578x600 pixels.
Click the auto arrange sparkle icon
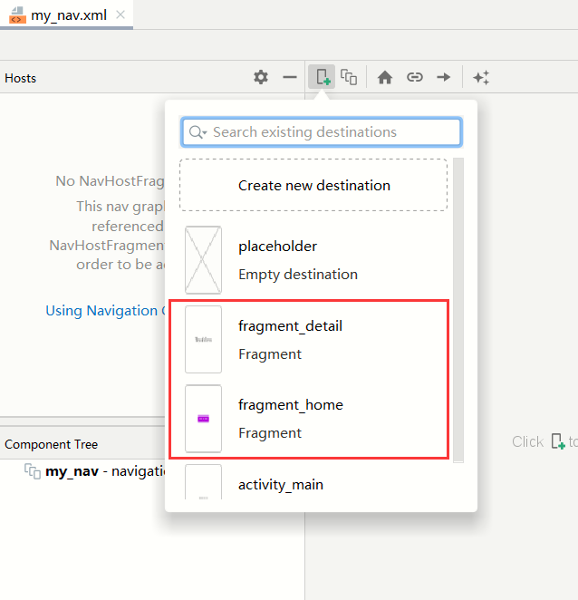coord(481,78)
